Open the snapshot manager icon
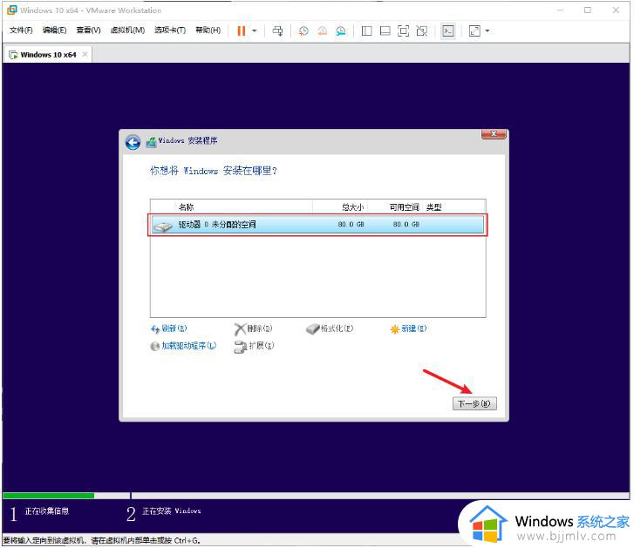 [340, 30]
